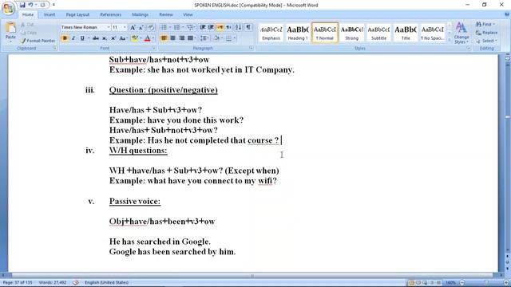Toggle bold formatting
This screenshot has width=511, height=287.
[x=65, y=38]
